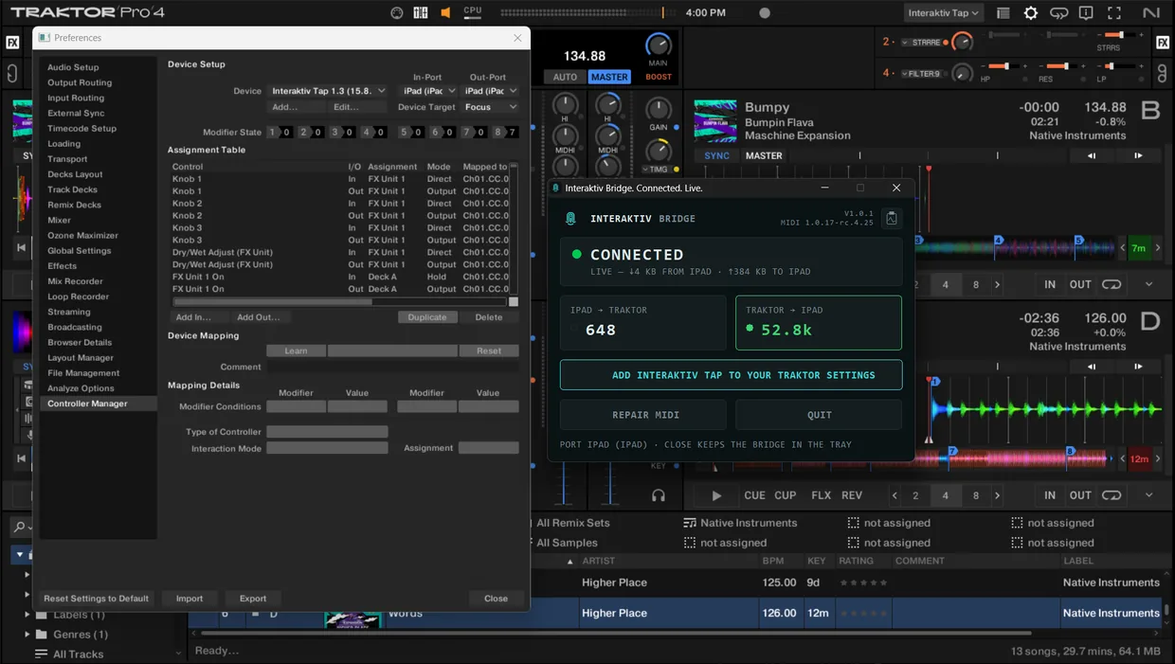Open the Out-Port dropdown
Screen dimensions: 1175x664
click(489, 91)
